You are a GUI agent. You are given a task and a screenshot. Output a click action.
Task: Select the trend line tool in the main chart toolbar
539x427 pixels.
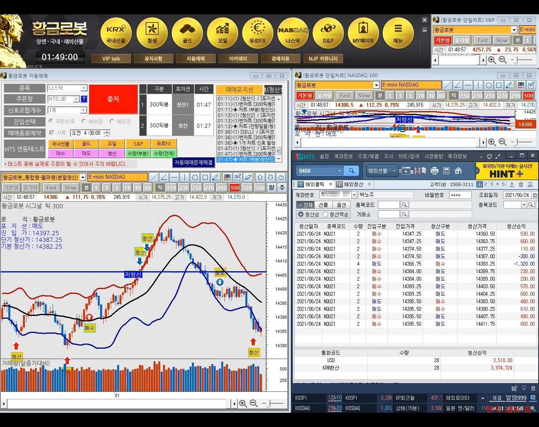(x=154, y=177)
